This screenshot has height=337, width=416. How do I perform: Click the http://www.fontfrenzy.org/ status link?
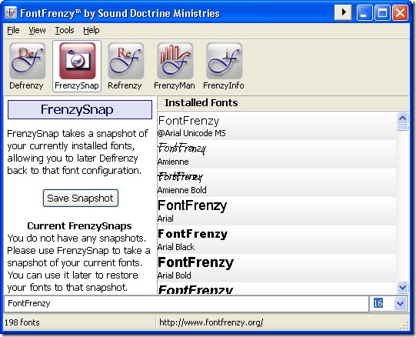tap(211, 322)
